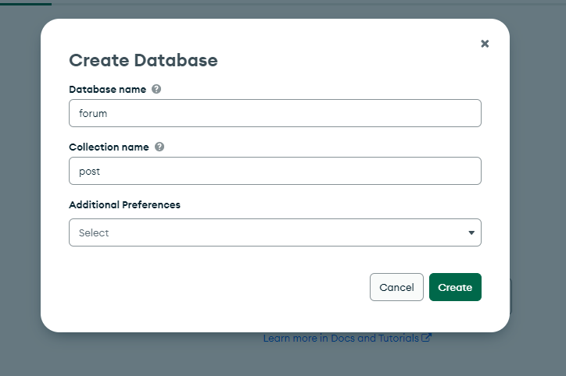The height and width of the screenshot is (376, 566).
Task: Confirm with the green Create button
Action: click(x=455, y=287)
